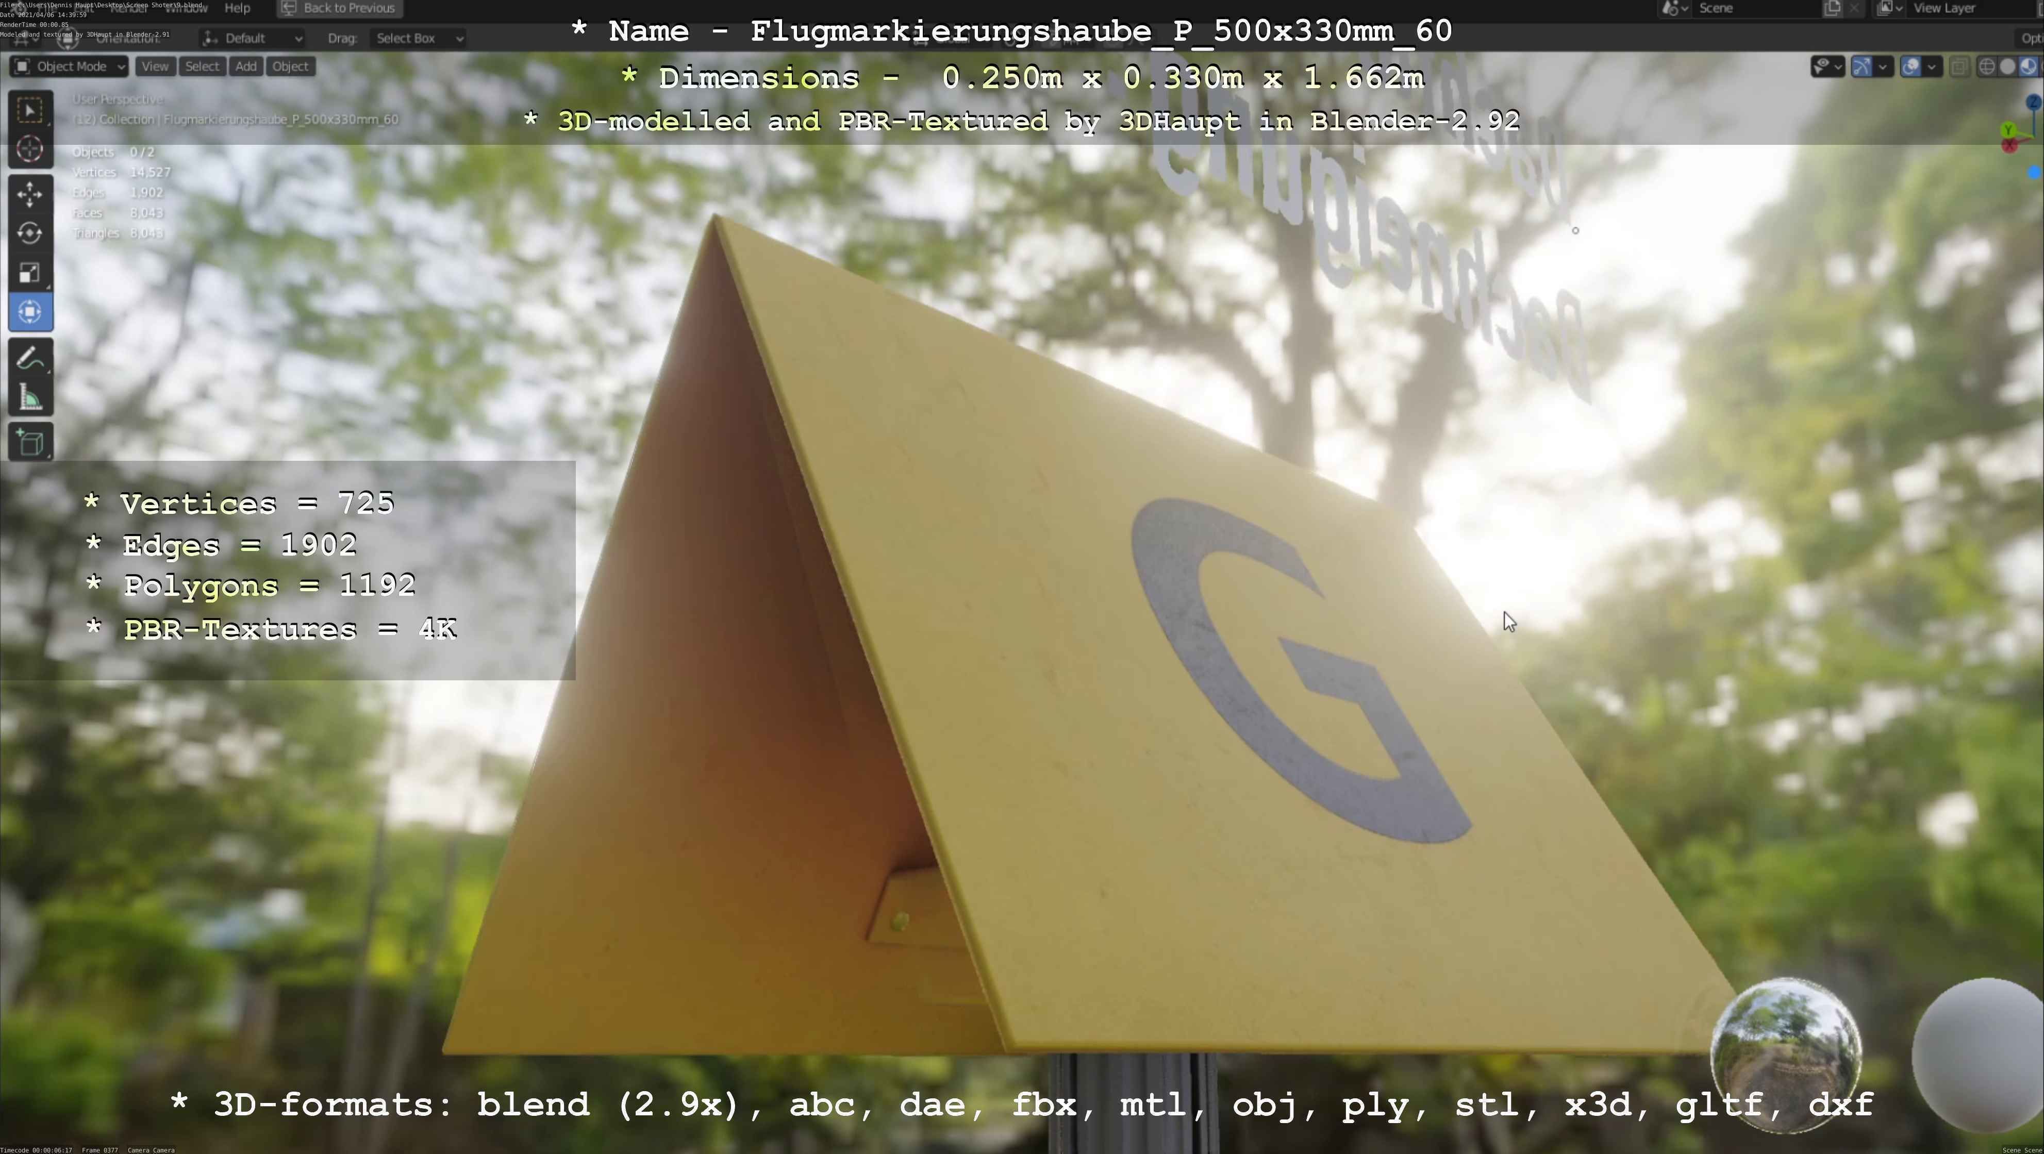
Task: Toggle the Show Gizmo button
Action: [1862, 66]
